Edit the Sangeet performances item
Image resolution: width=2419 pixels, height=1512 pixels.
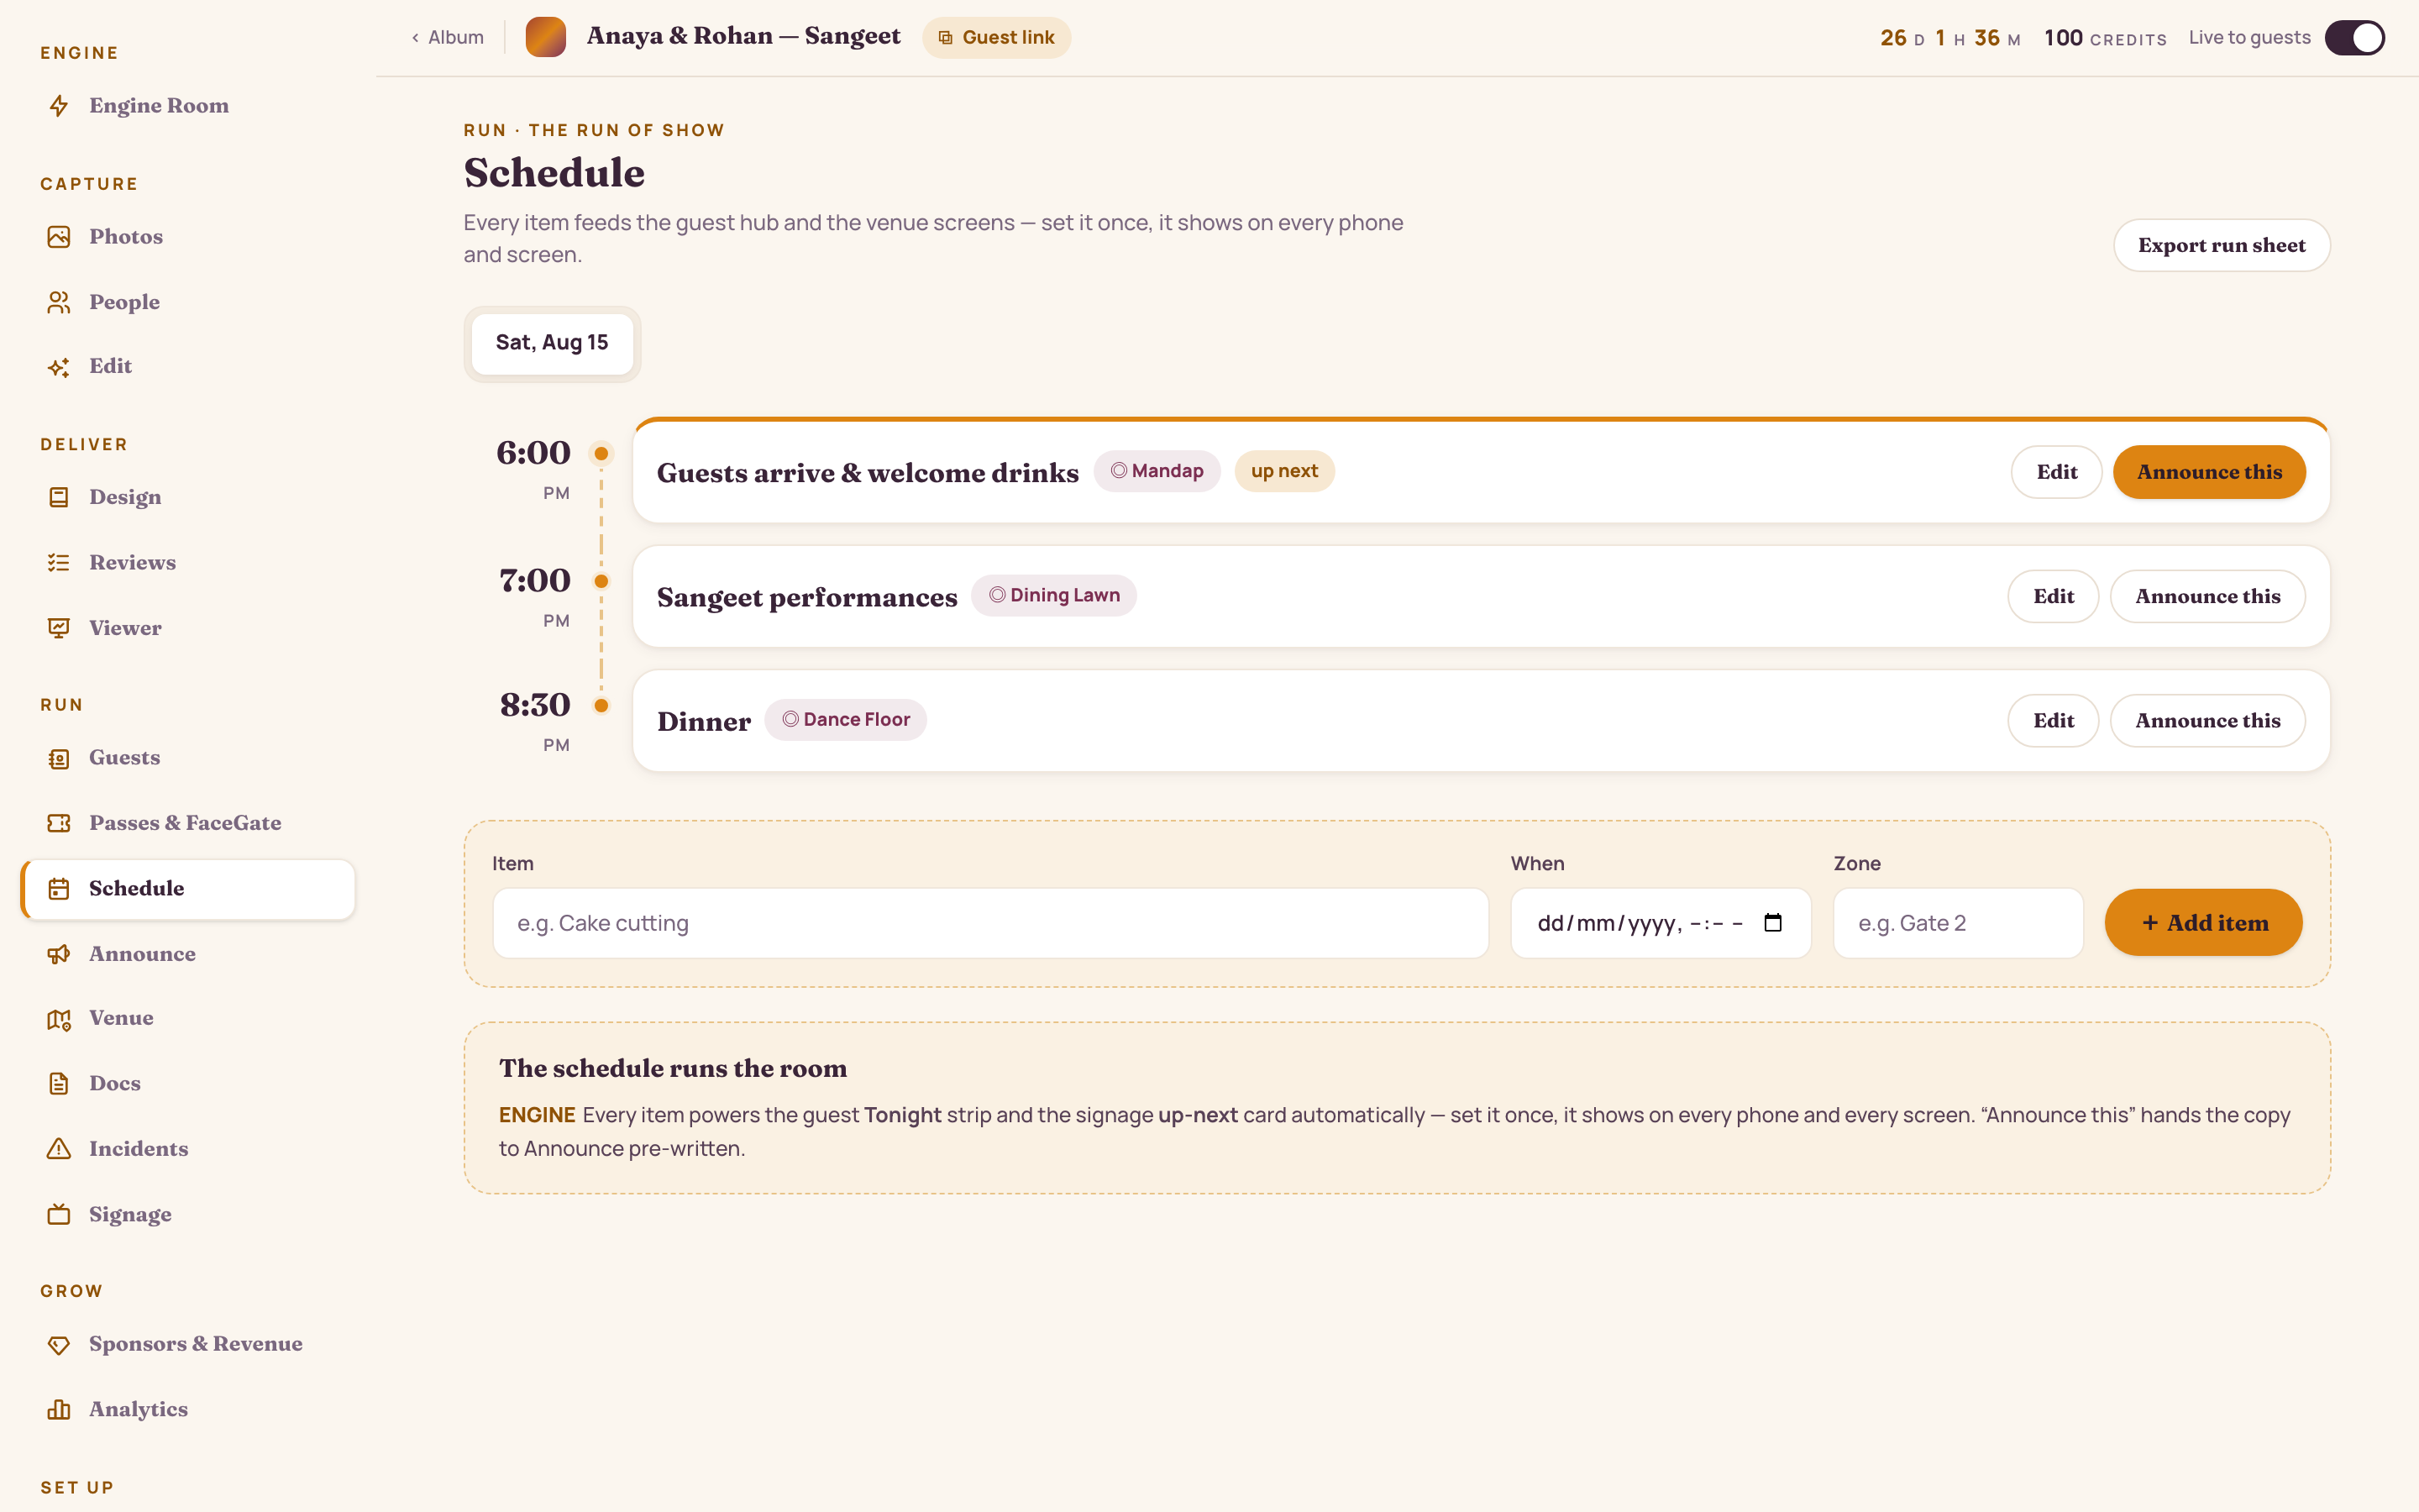pyautogui.click(x=2053, y=596)
